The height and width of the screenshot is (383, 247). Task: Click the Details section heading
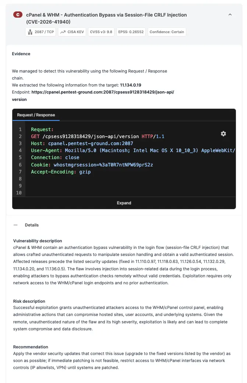[x=32, y=225]
